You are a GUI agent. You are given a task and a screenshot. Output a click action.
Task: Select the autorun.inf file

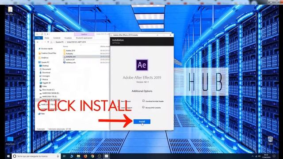tap(70, 60)
